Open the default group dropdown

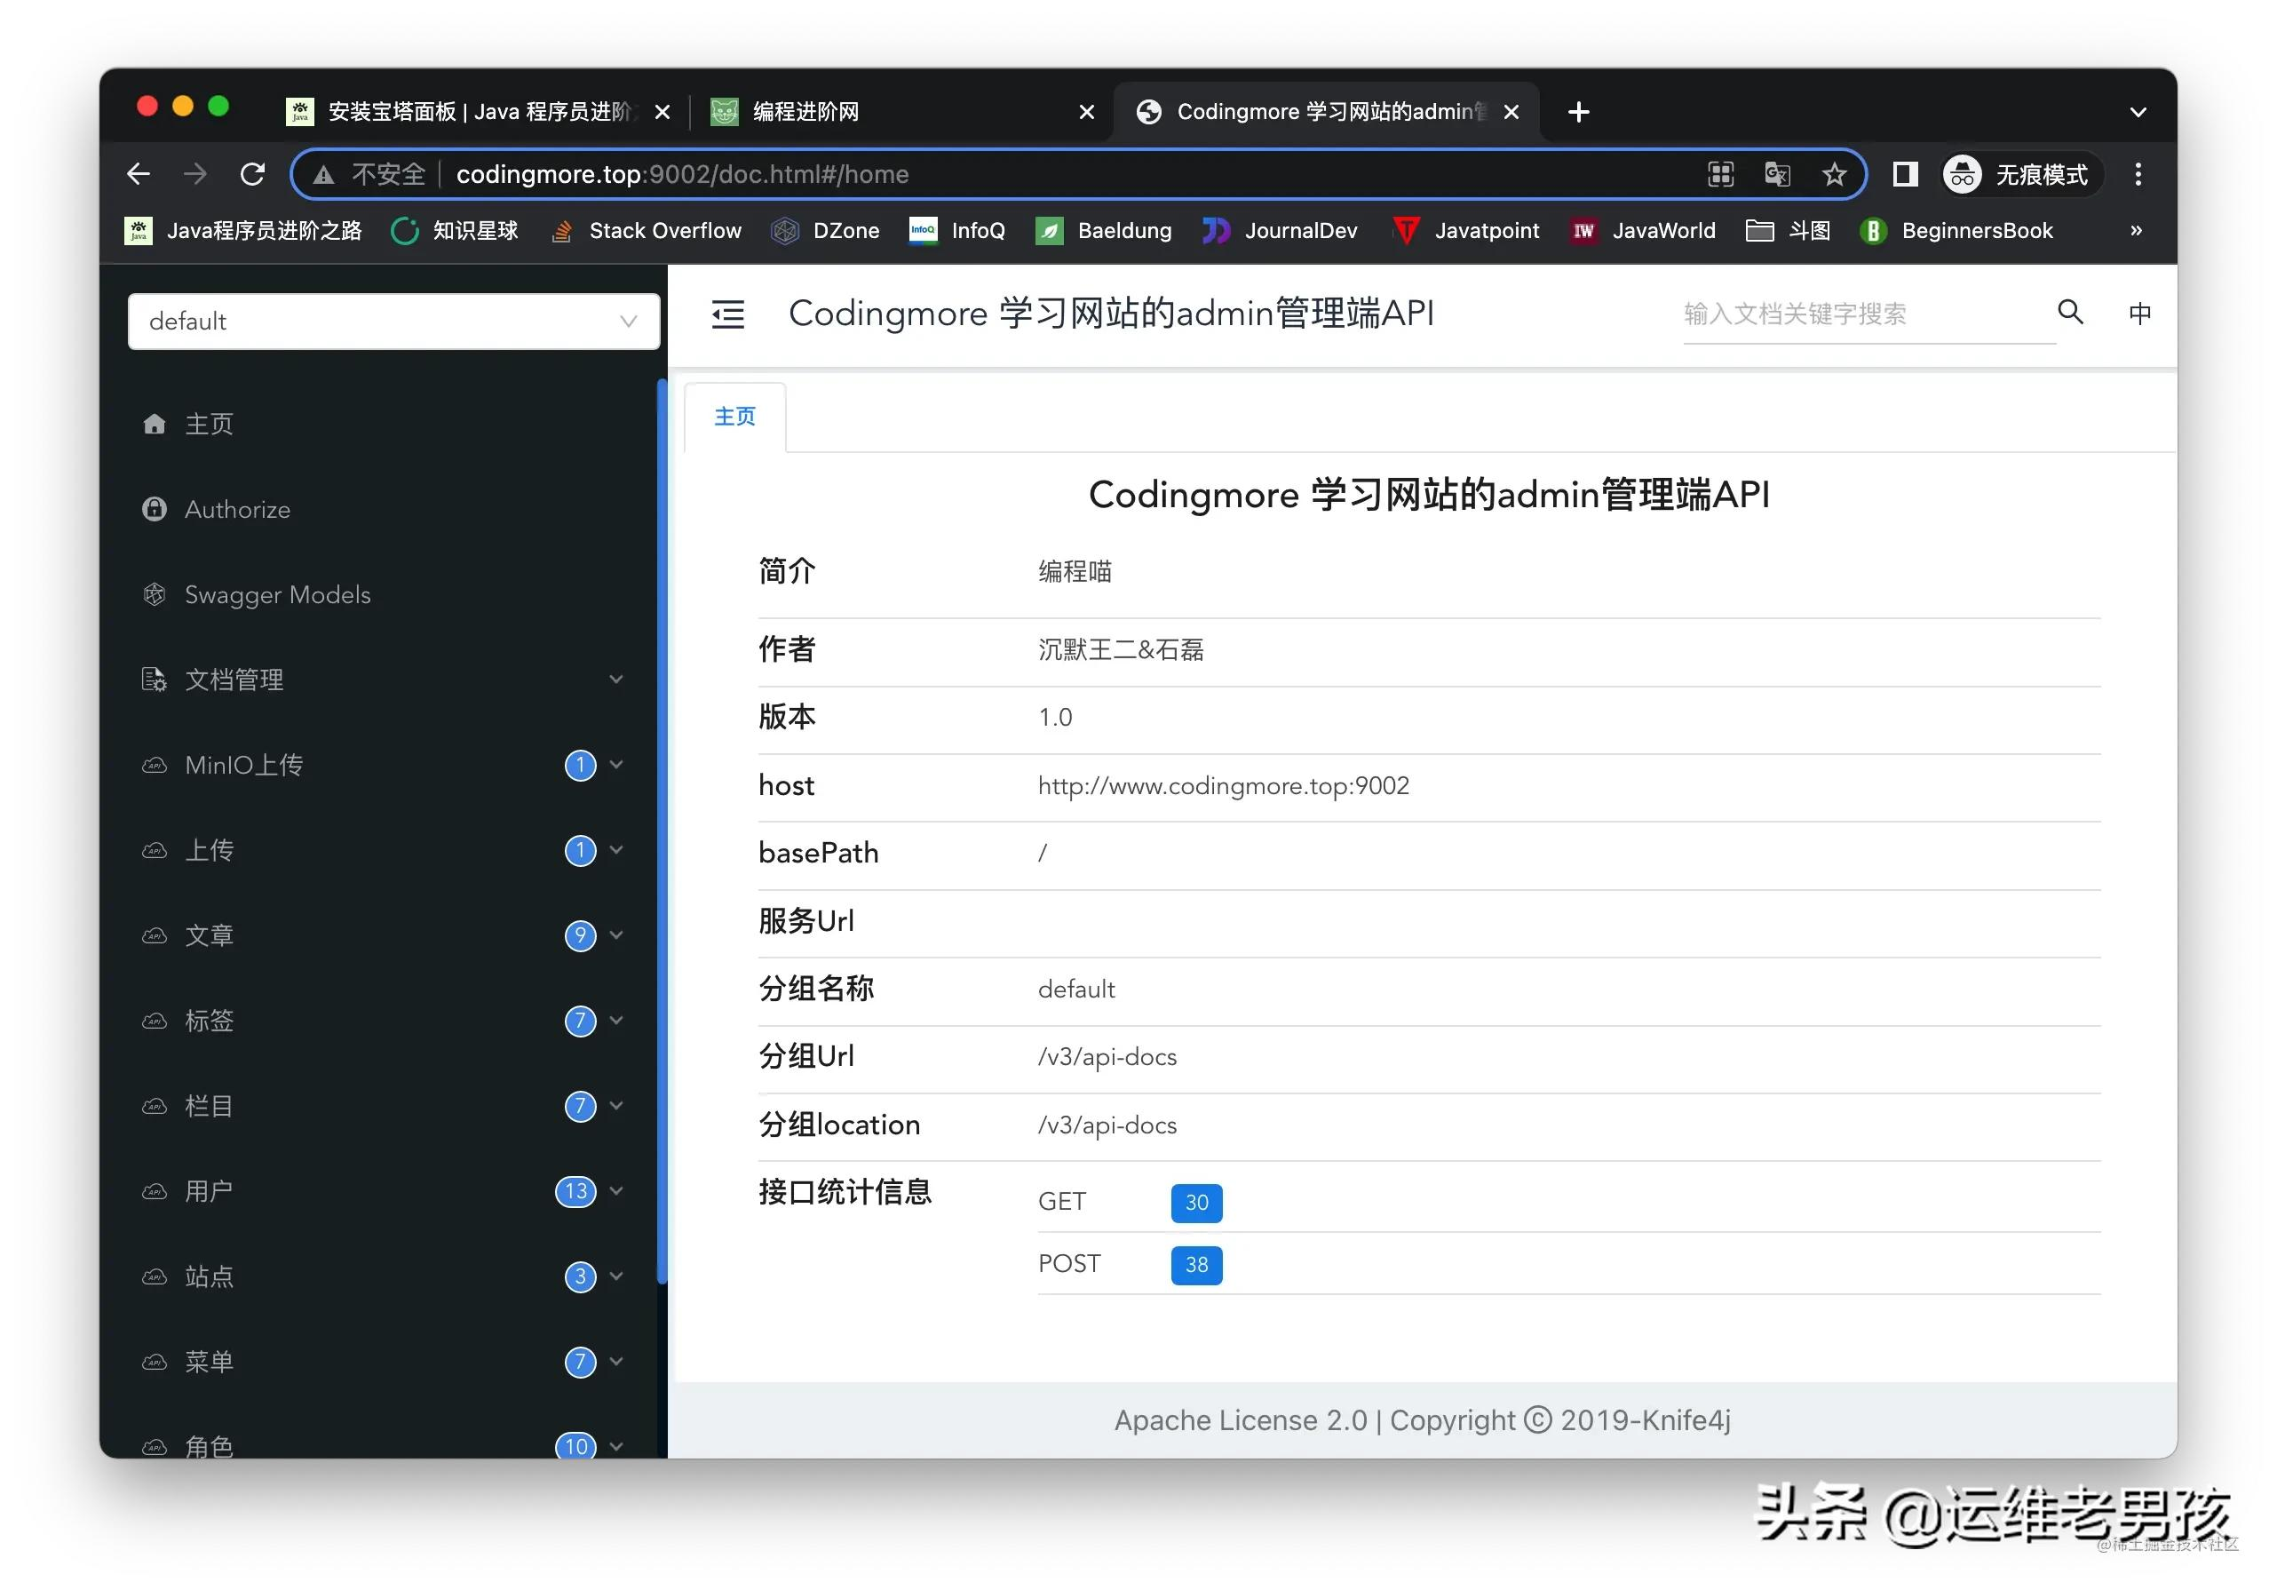[x=393, y=321]
